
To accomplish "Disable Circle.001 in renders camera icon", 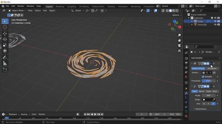I will (x=219, y=24).
